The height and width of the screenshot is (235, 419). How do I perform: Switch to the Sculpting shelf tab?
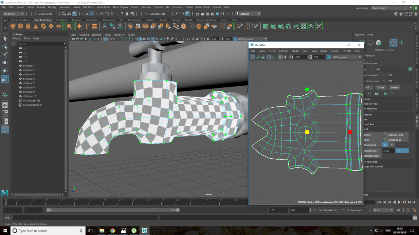(61, 20)
